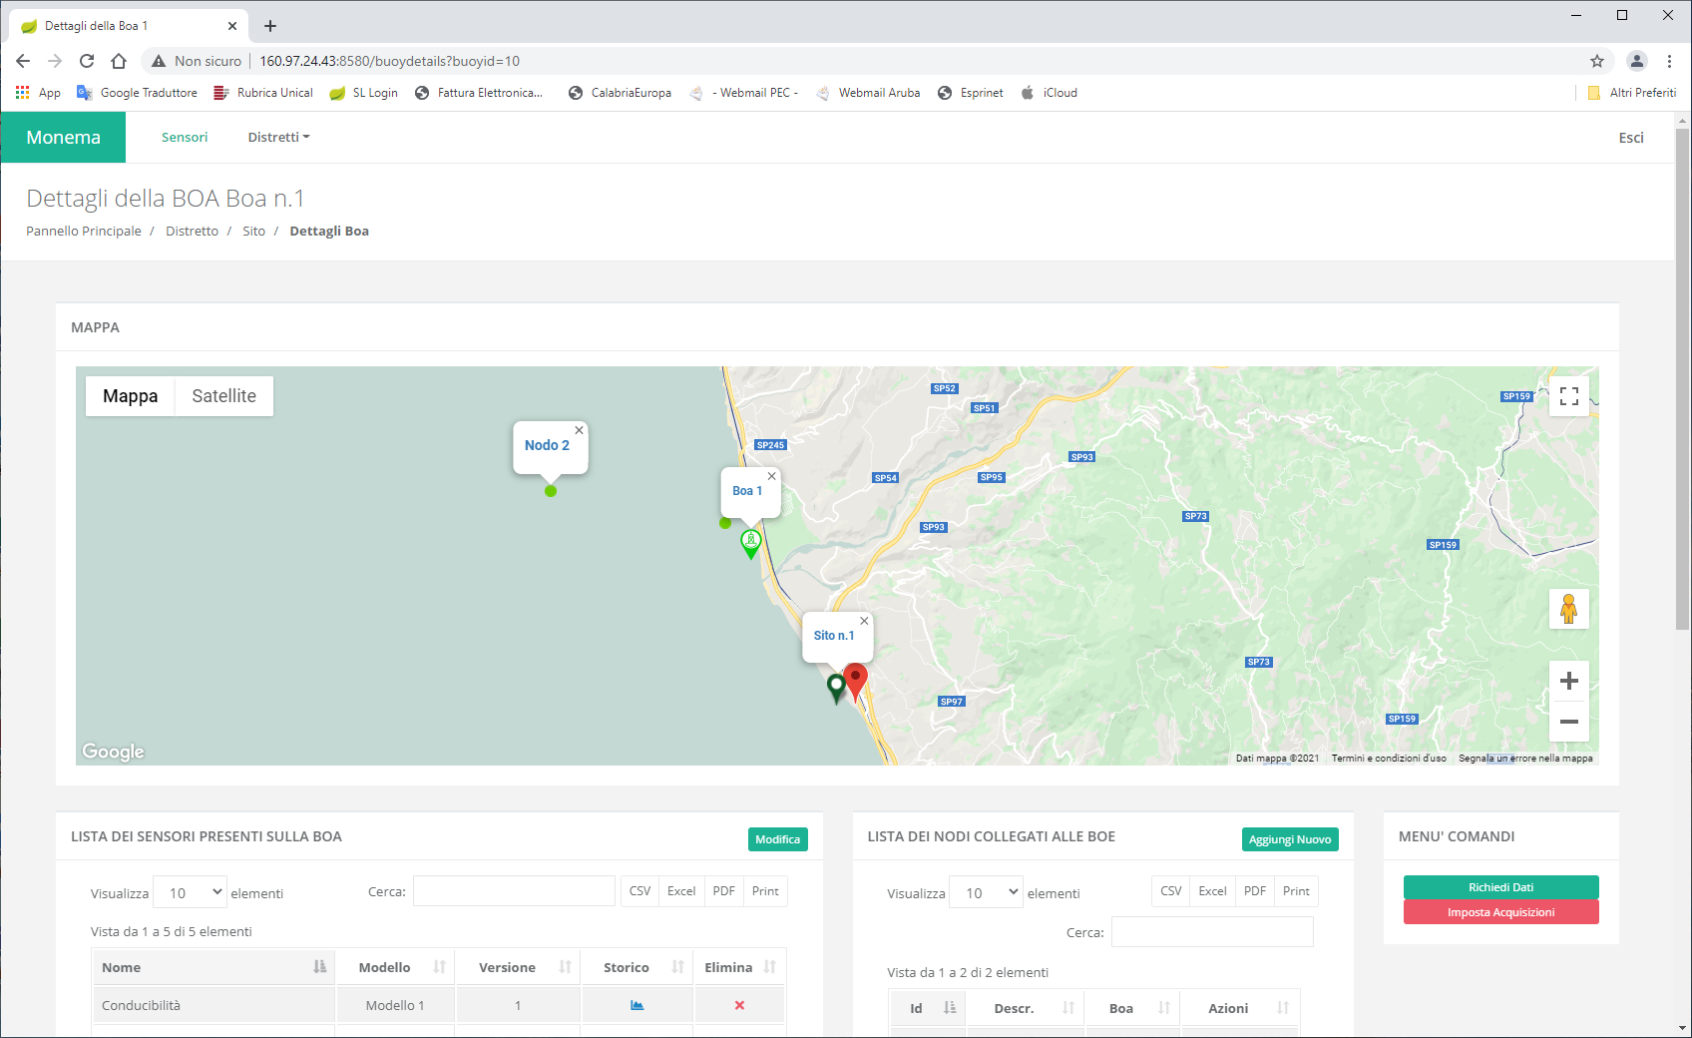The width and height of the screenshot is (1692, 1038).
Task: Toggle fullscreen view of the map
Action: (x=1568, y=396)
